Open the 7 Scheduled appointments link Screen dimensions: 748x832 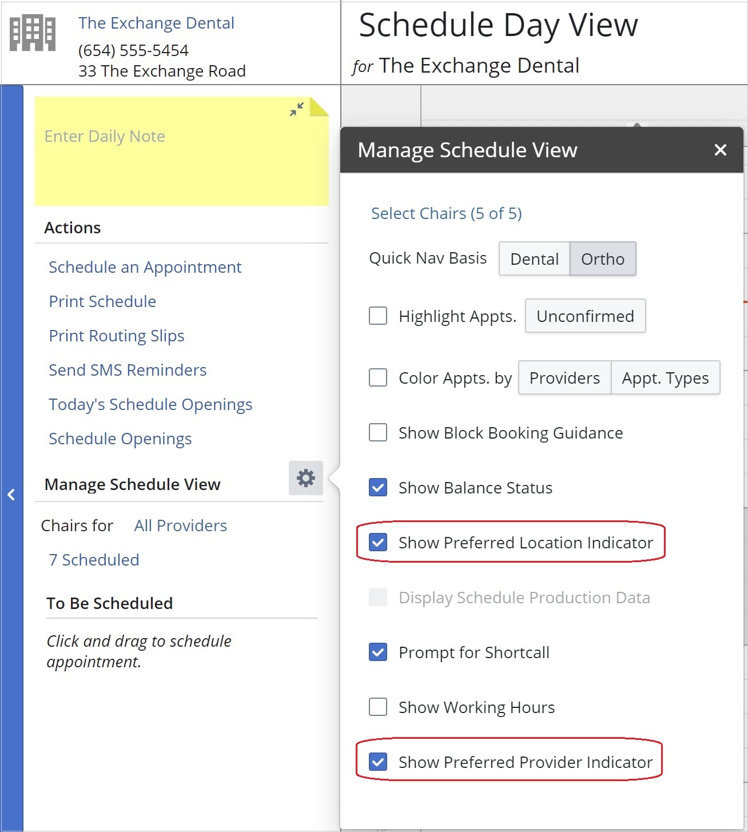coord(94,560)
